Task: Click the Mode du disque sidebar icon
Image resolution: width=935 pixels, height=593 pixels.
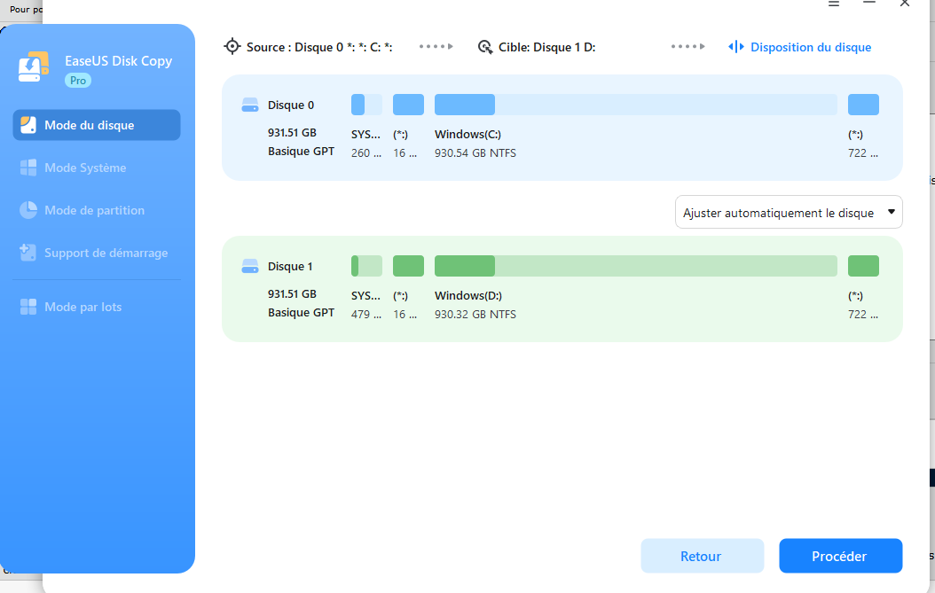Action: click(28, 125)
